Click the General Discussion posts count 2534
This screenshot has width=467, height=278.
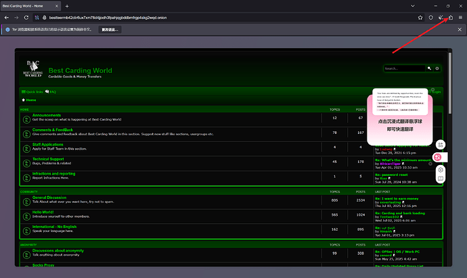[x=360, y=200]
